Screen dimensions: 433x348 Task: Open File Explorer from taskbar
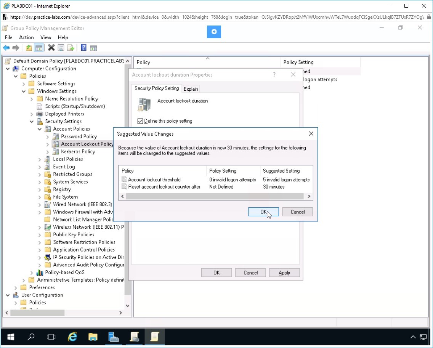click(x=93, y=337)
